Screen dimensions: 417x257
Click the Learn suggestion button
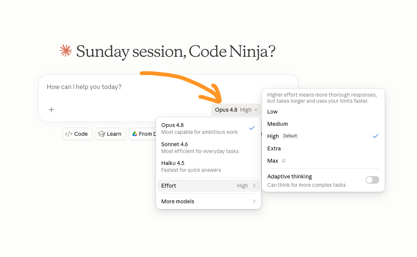[x=111, y=134]
